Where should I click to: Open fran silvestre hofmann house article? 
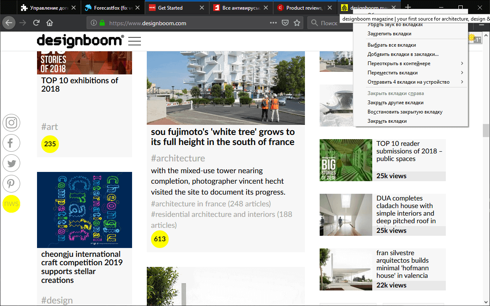point(403,264)
